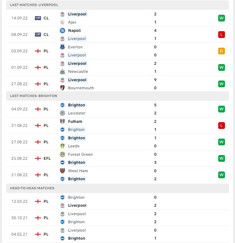This screenshot has width=235, height=243.
Task: Click the green W badge for Bournemouth match
Action: 221,84
